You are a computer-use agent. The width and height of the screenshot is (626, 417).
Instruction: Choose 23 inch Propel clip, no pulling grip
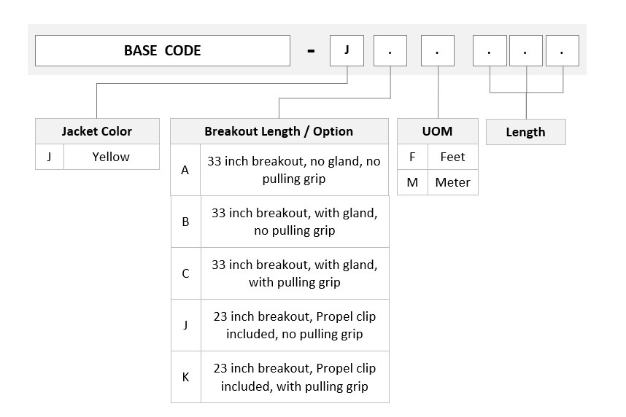pyautogui.click(x=295, y=325)
